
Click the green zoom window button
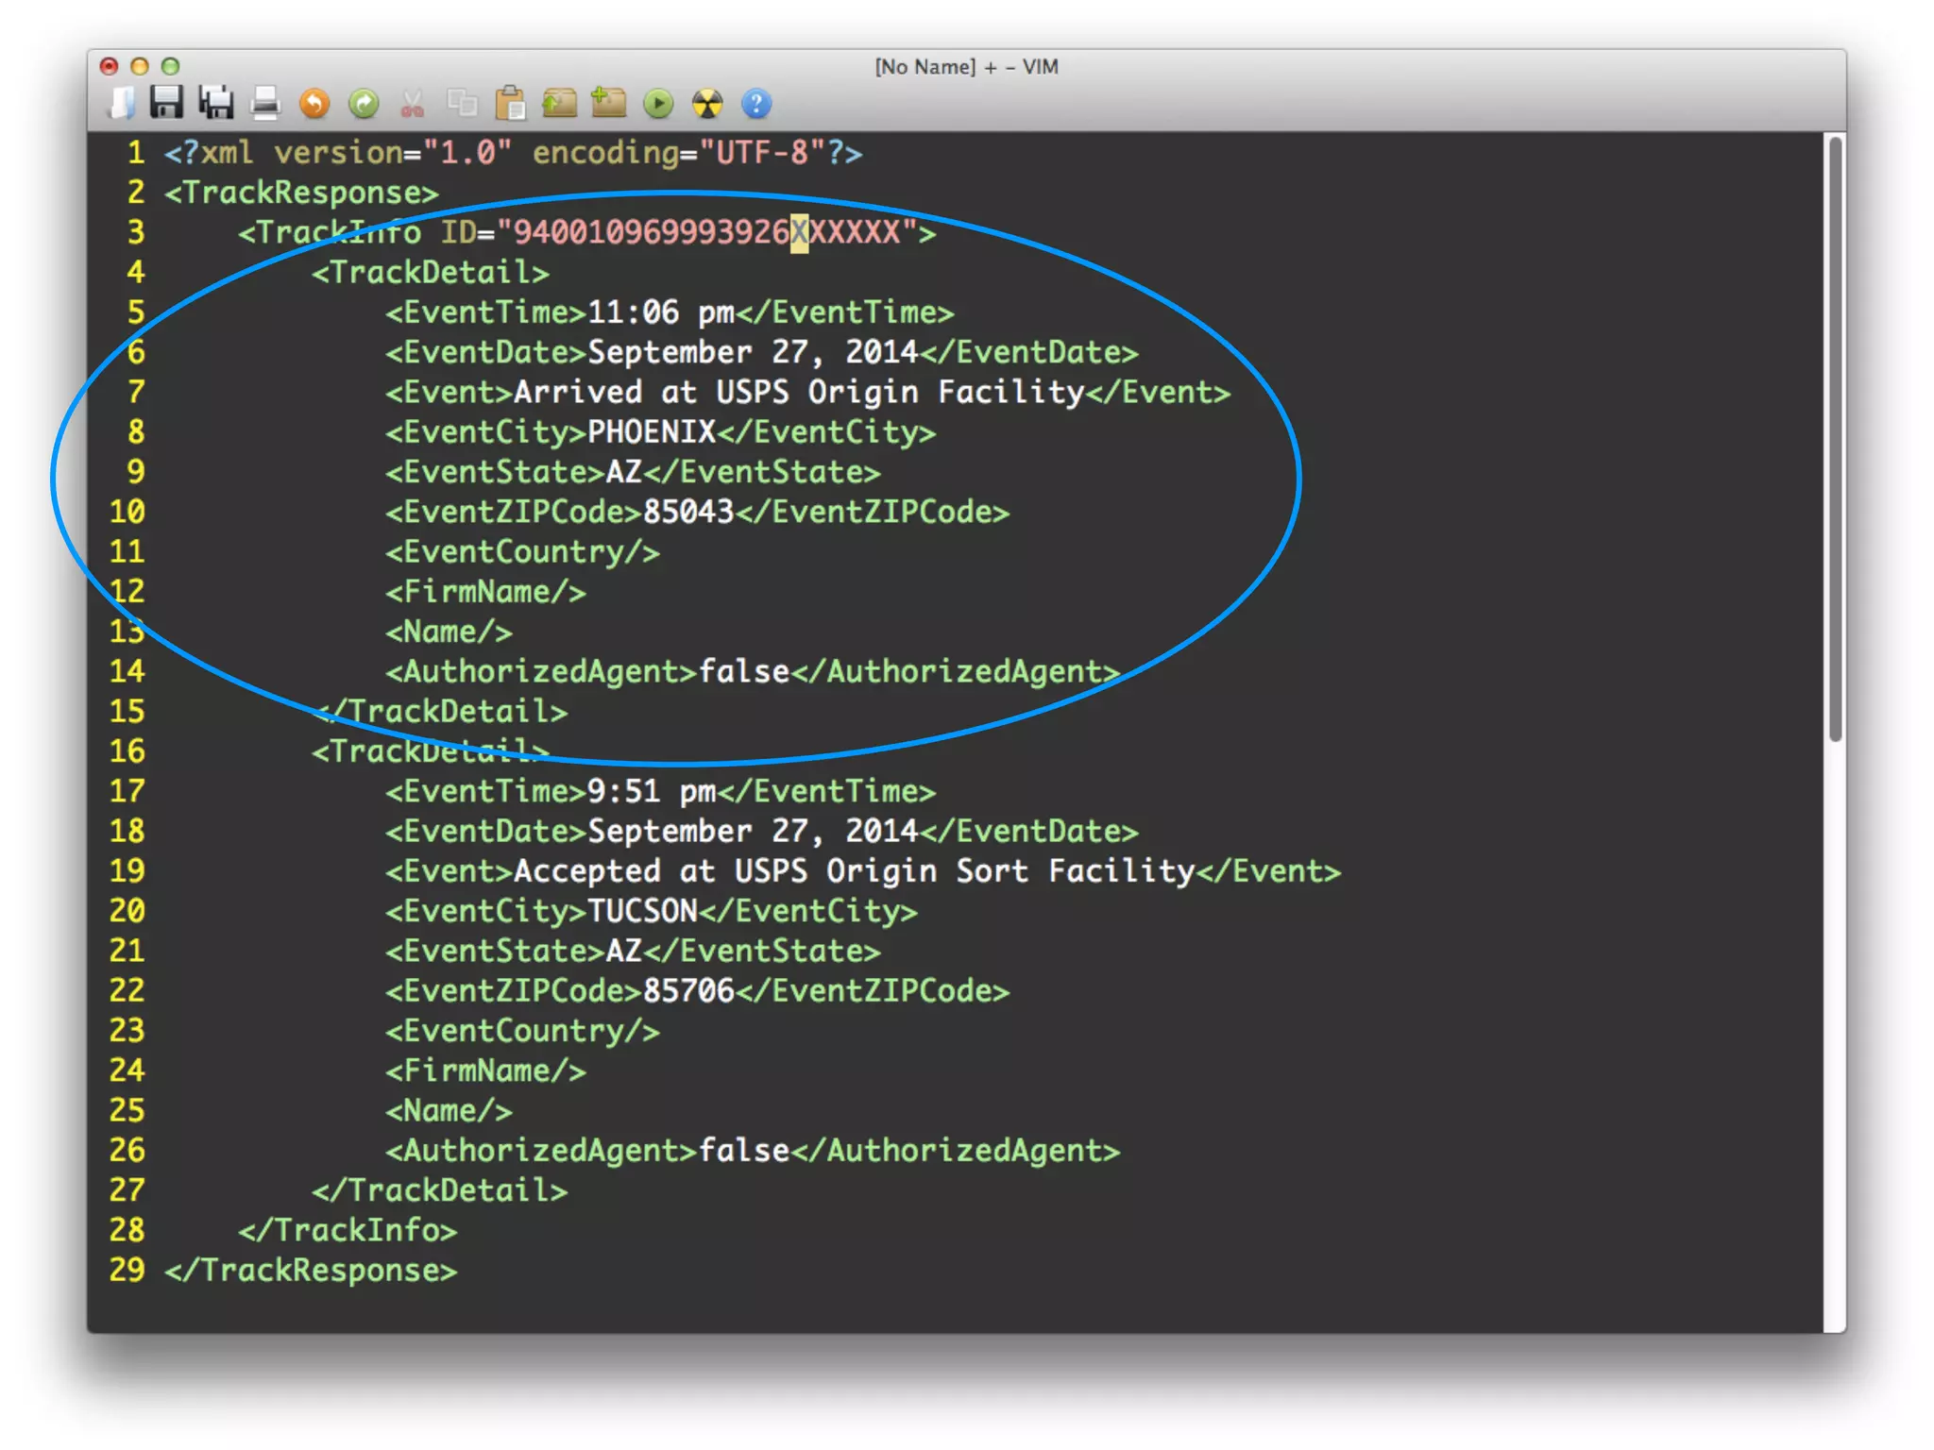point(170,66)
